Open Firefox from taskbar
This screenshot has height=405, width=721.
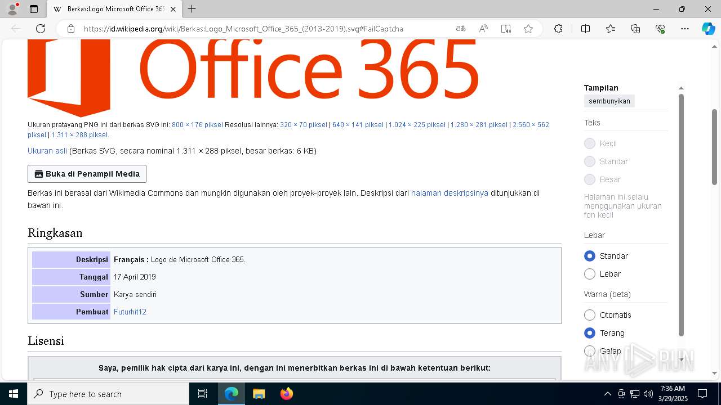pos(287,394)
